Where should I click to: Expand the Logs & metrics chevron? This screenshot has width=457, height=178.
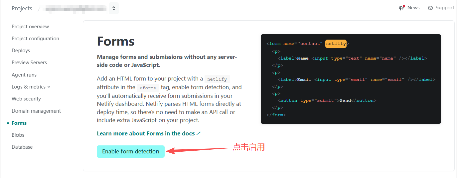point(49,87)
